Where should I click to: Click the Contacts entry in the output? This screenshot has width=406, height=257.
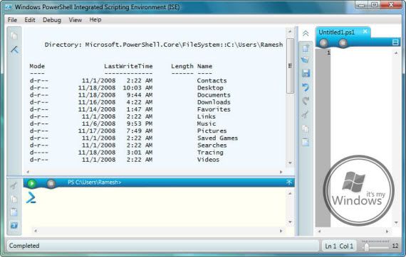point(212,81)
